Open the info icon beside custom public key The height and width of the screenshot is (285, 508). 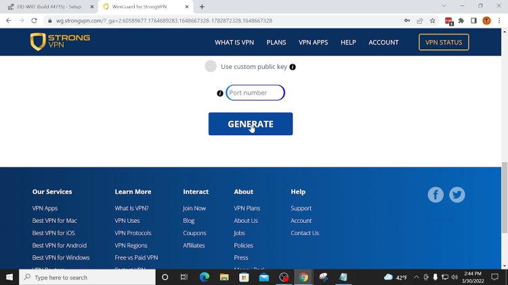click(292, 67)
